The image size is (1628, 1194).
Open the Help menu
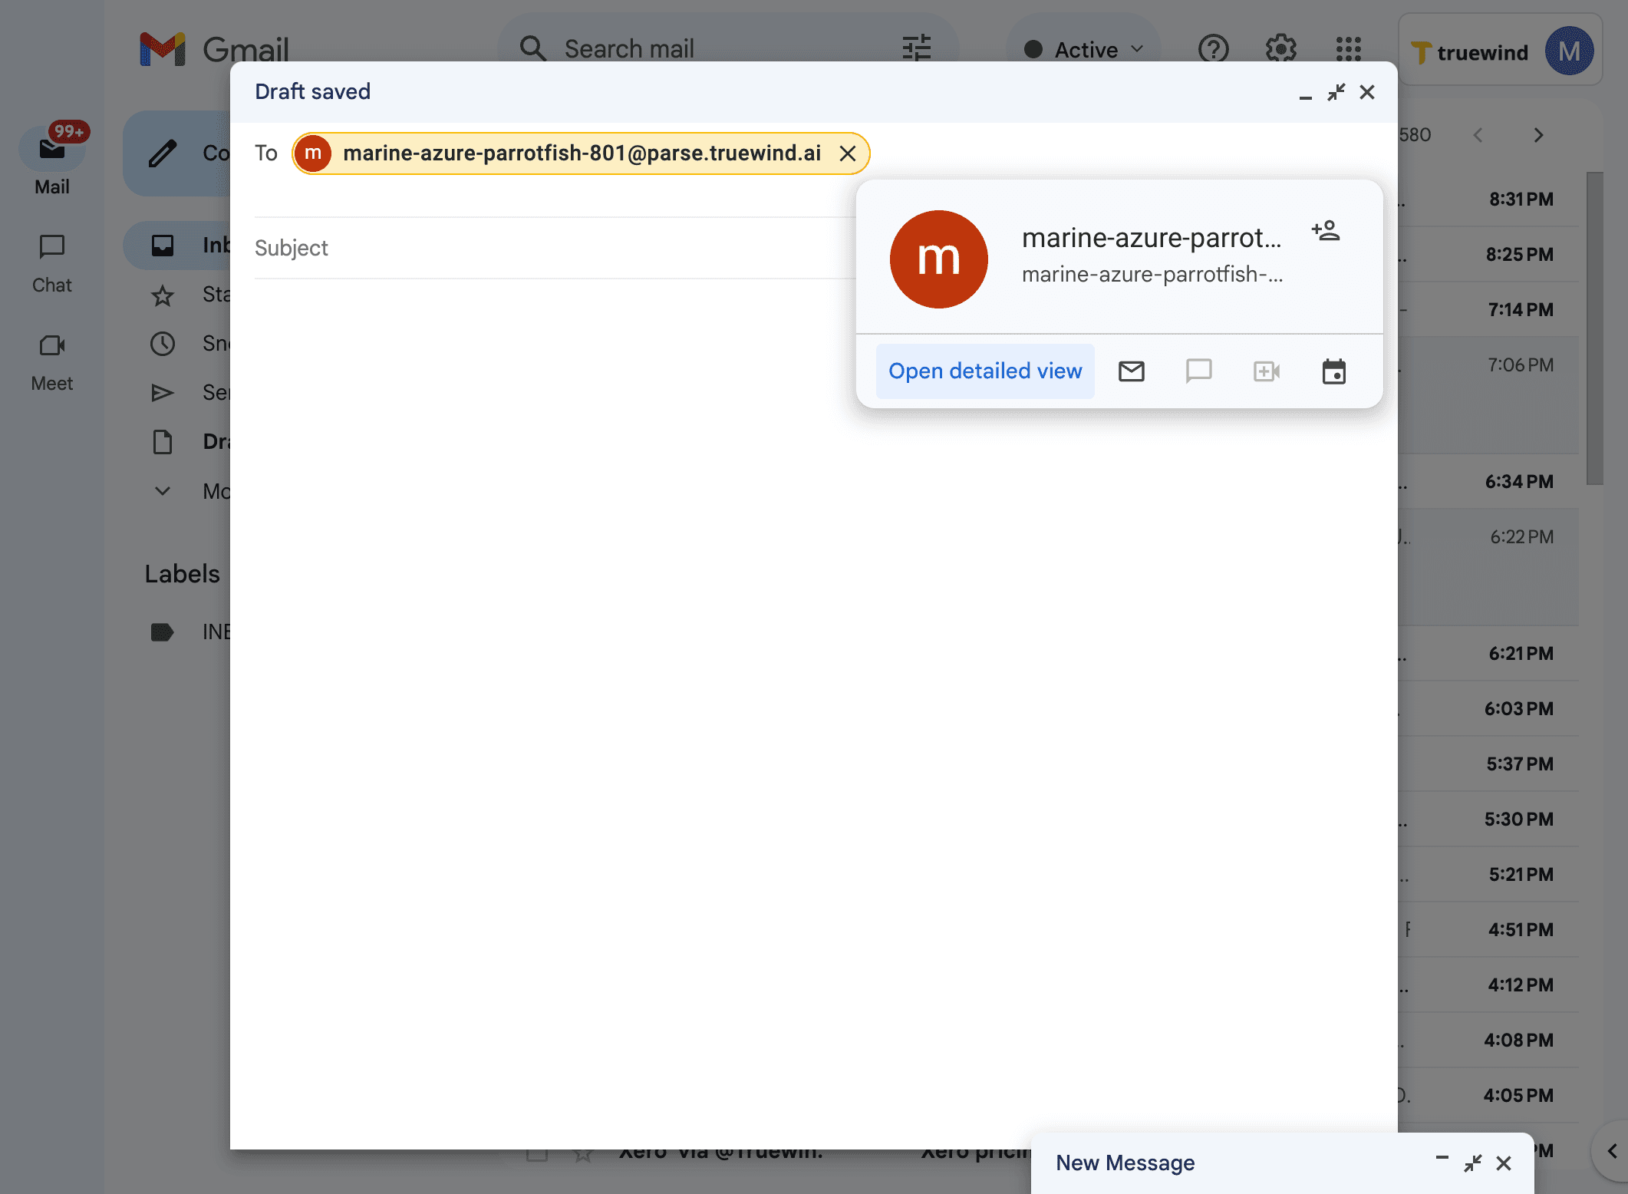[x=1212, y=49]
